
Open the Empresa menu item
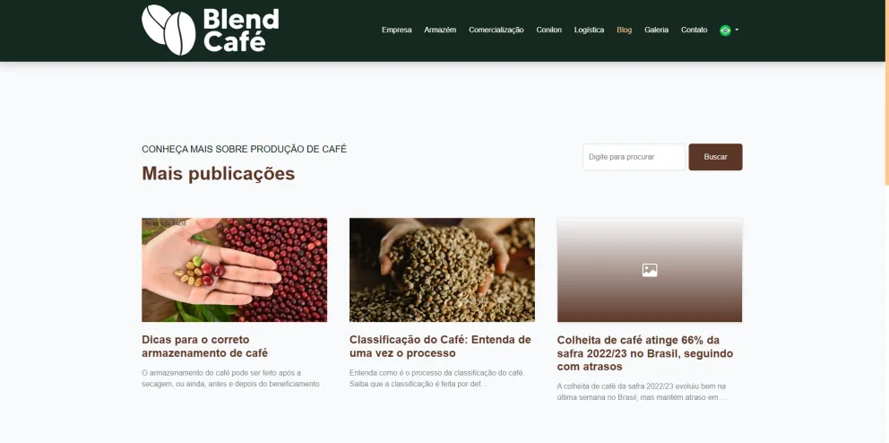[396, 30]
